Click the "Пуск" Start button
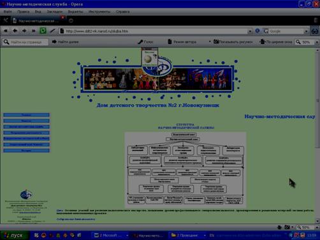 pyautogui.click(x=15, y=236)
